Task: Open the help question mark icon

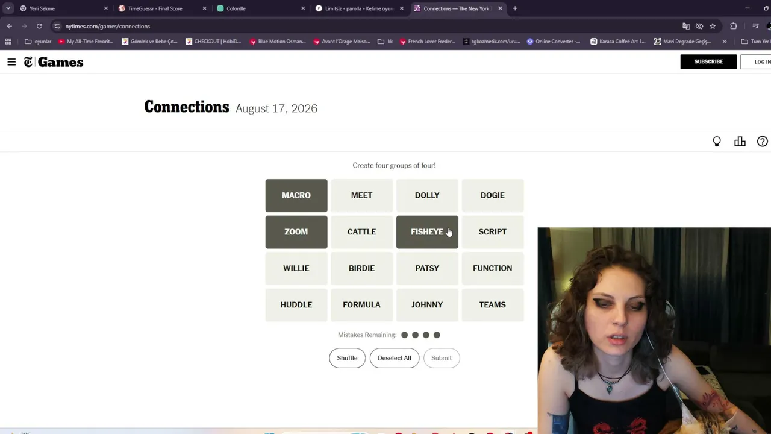Action: point(763,142)
